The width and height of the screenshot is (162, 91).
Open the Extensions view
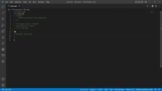(x=3, y=31)
